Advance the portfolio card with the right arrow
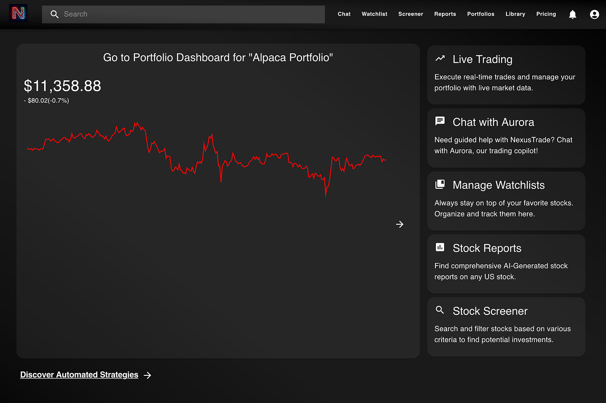Viewport: 606px width, 403px height. tap(400, 224)
